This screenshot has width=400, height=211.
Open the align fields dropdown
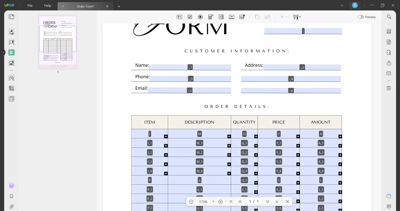[x=284, y=17]
